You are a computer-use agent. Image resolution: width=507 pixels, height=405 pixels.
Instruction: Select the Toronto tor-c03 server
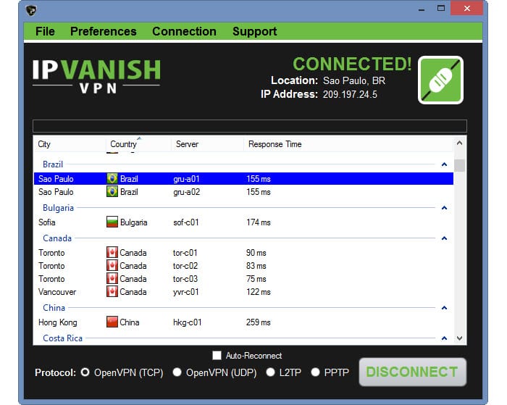[x=243, y=278]
